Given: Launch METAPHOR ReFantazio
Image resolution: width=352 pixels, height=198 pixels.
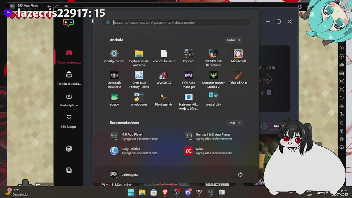Looking at the screenshot, I should pyautogui.click(x=213, y=58).
